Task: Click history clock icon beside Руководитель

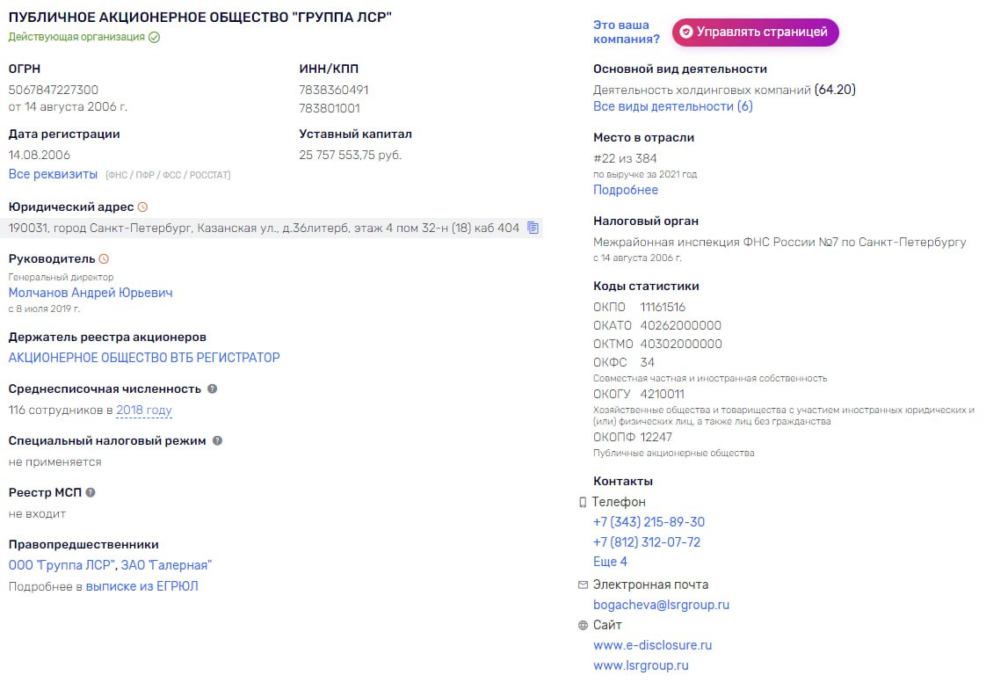Action: [x=104, y=259]
